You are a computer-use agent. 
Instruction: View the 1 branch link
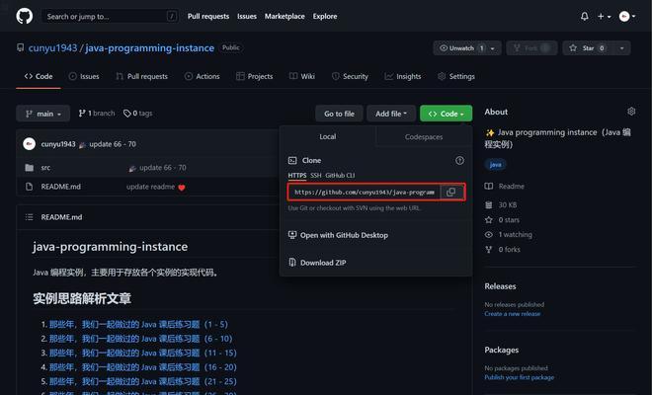point(97,114)
